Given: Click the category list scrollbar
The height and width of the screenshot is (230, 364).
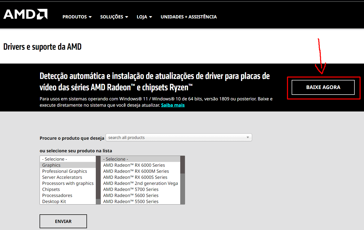Looking at the screenshot, I should click(x=98, y=180).
